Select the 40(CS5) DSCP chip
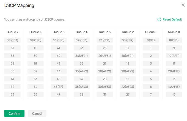 click(x=59, y=40)
